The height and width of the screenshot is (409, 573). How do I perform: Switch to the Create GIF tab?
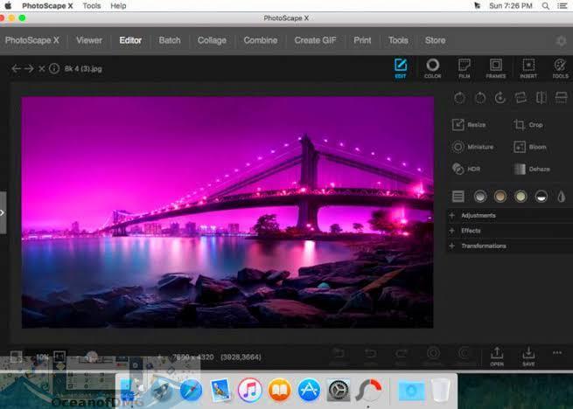point(316,40)
